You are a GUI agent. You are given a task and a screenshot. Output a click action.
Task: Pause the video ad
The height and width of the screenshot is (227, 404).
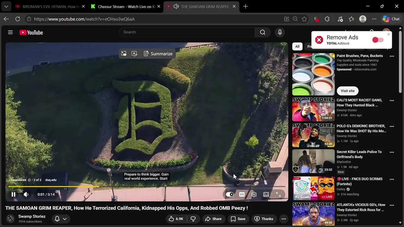[13, 194]
